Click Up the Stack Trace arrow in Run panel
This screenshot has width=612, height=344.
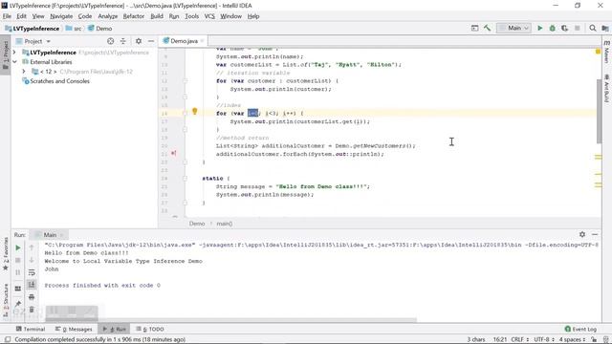(32, 247)
